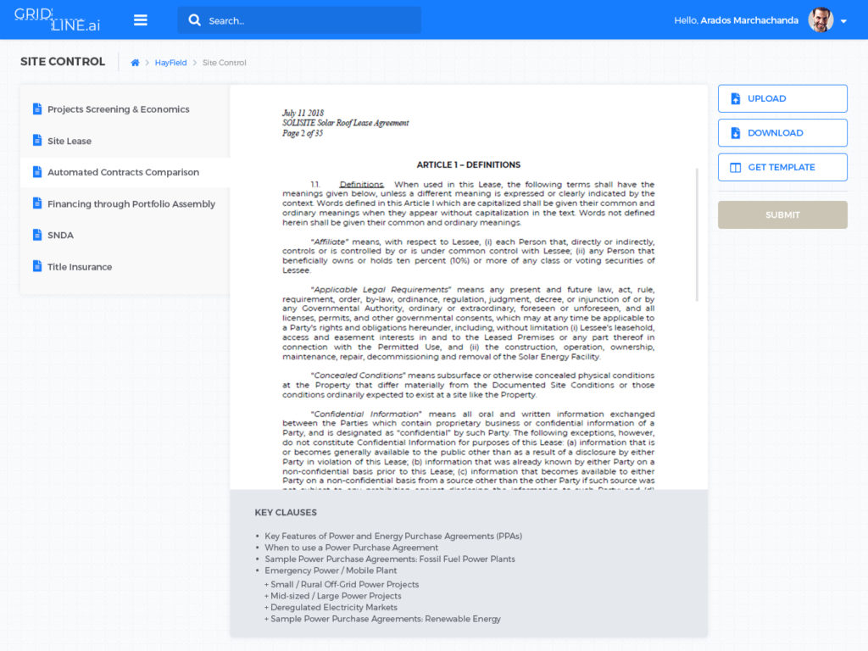Click the Title Insurance document icon
Viewport: 868px width, 651px height.
[x=36, y=266]
